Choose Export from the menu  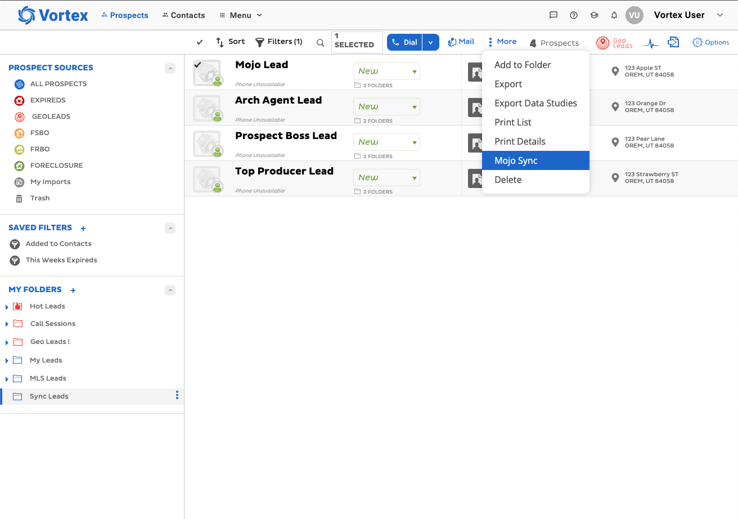[x=535, y=84]
